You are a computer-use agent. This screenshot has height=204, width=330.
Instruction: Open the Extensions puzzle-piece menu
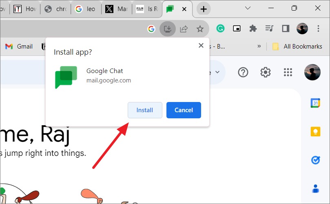pos(253,29)
